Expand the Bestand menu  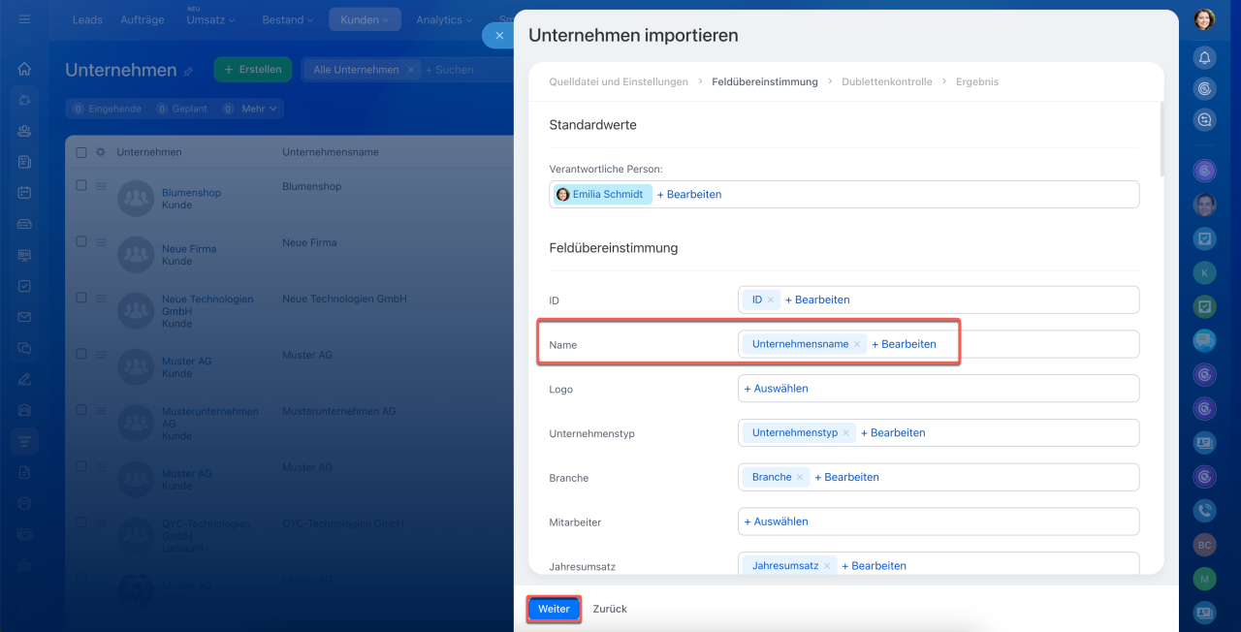(290, 19)
